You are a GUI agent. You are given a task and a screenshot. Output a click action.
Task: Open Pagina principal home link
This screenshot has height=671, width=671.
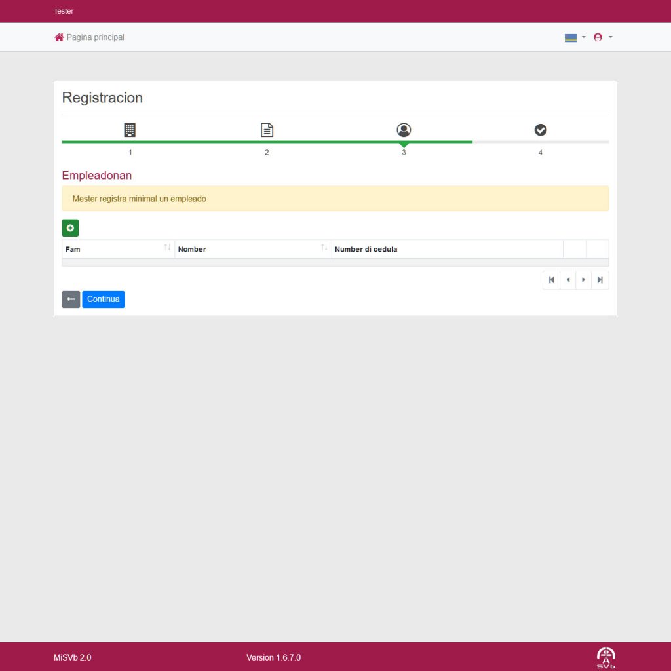point(89,37)
